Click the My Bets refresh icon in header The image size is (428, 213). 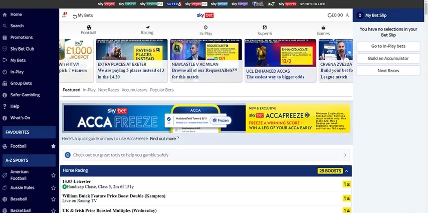75,17
